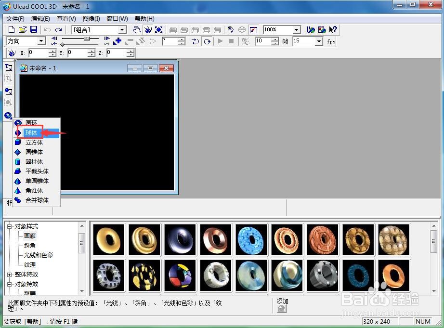Select the Resize object tool
Image resolution: width=444 pixels, height=328 pixels.
tap(159, 29)
